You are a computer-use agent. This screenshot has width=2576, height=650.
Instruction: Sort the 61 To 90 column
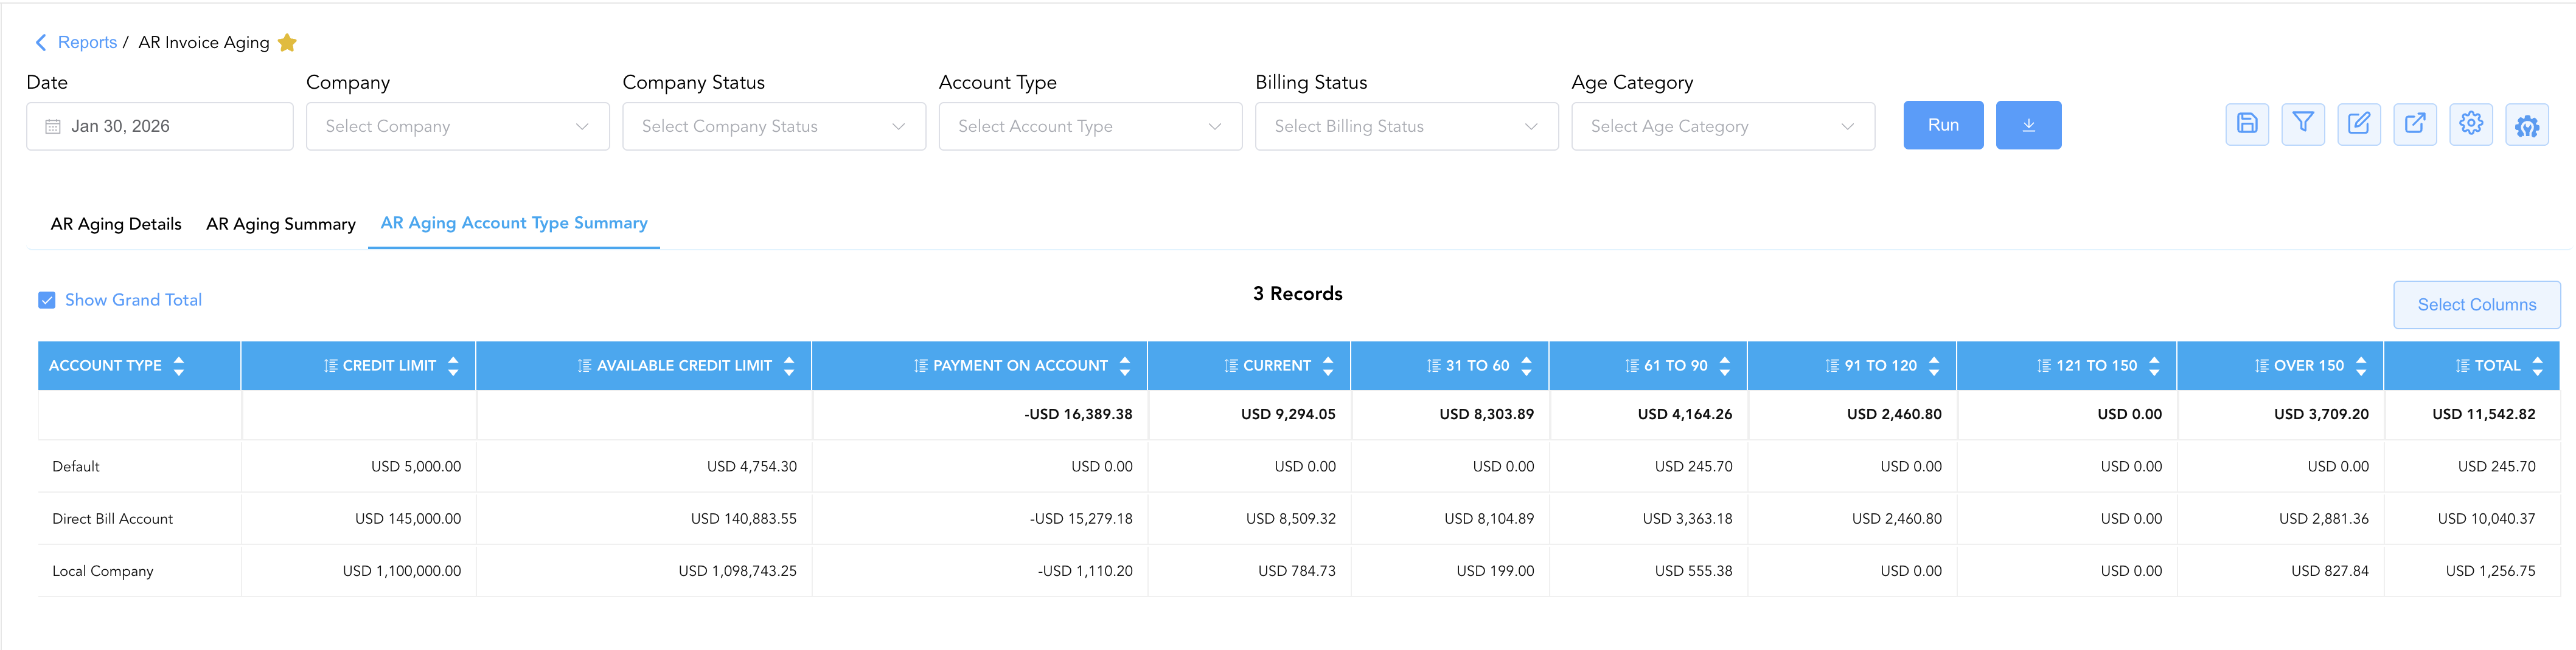pos(1725,366)
